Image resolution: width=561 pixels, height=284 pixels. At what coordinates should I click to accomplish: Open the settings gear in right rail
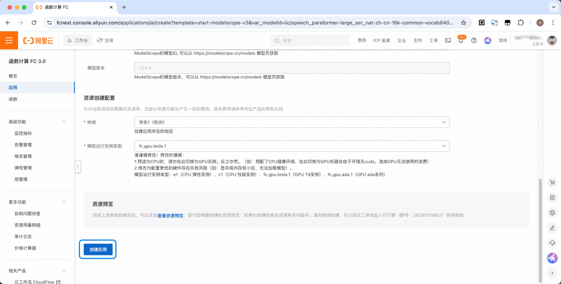tap(552, 212)
